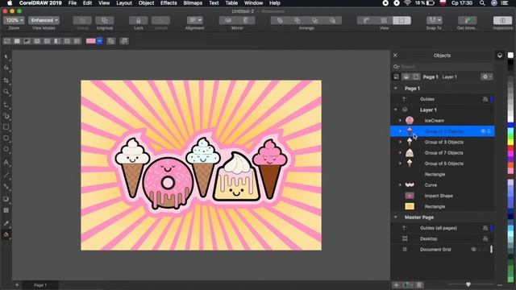Click the fountain fill property bar icon
Screen dimensions: 516x290
pyautogui.click(x=27, y=41)
